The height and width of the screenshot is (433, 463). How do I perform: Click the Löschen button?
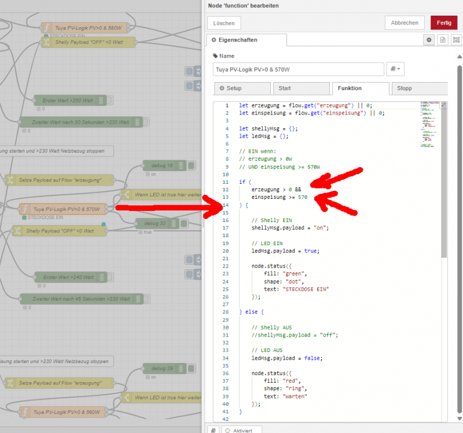click(x=224, y=23)
